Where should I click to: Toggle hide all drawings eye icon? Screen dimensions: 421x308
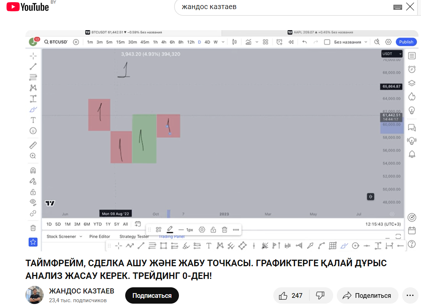click(x=33, y=202)
